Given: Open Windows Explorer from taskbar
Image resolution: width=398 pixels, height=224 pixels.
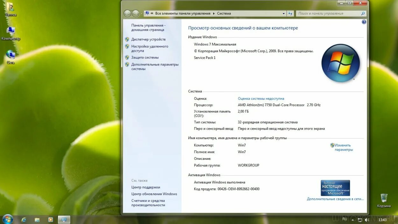Looking at the screenshot, I should 37,220.
